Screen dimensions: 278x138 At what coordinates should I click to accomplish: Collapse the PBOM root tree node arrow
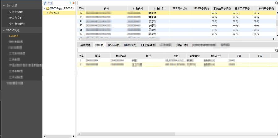[44, 8]
